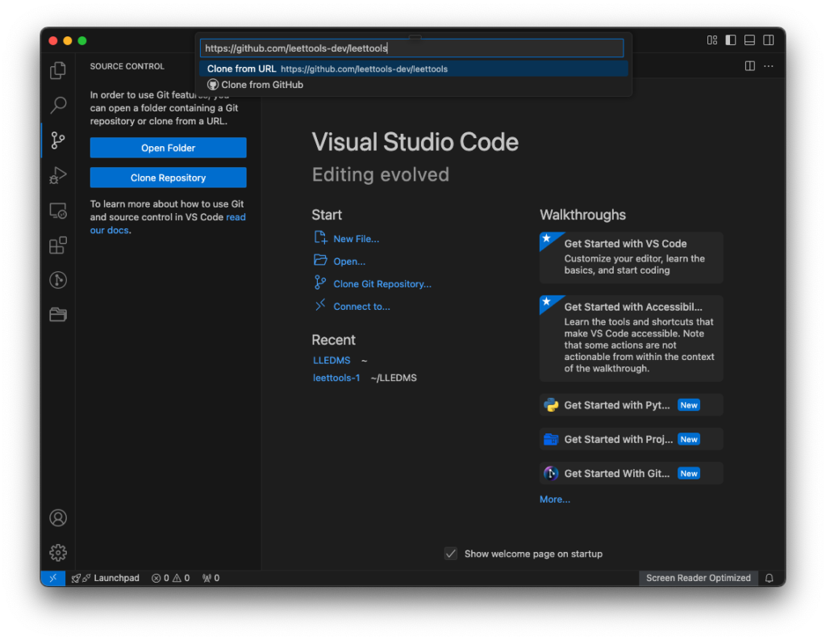Viewport: 826px width, 640px height.
Task: Click the Connect to... link
Action: click(362, 307)
